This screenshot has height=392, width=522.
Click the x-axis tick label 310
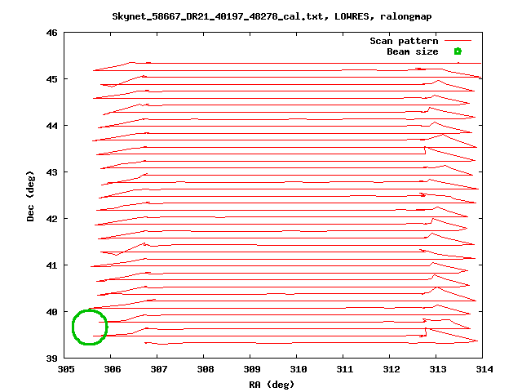[x=299, y=369]
